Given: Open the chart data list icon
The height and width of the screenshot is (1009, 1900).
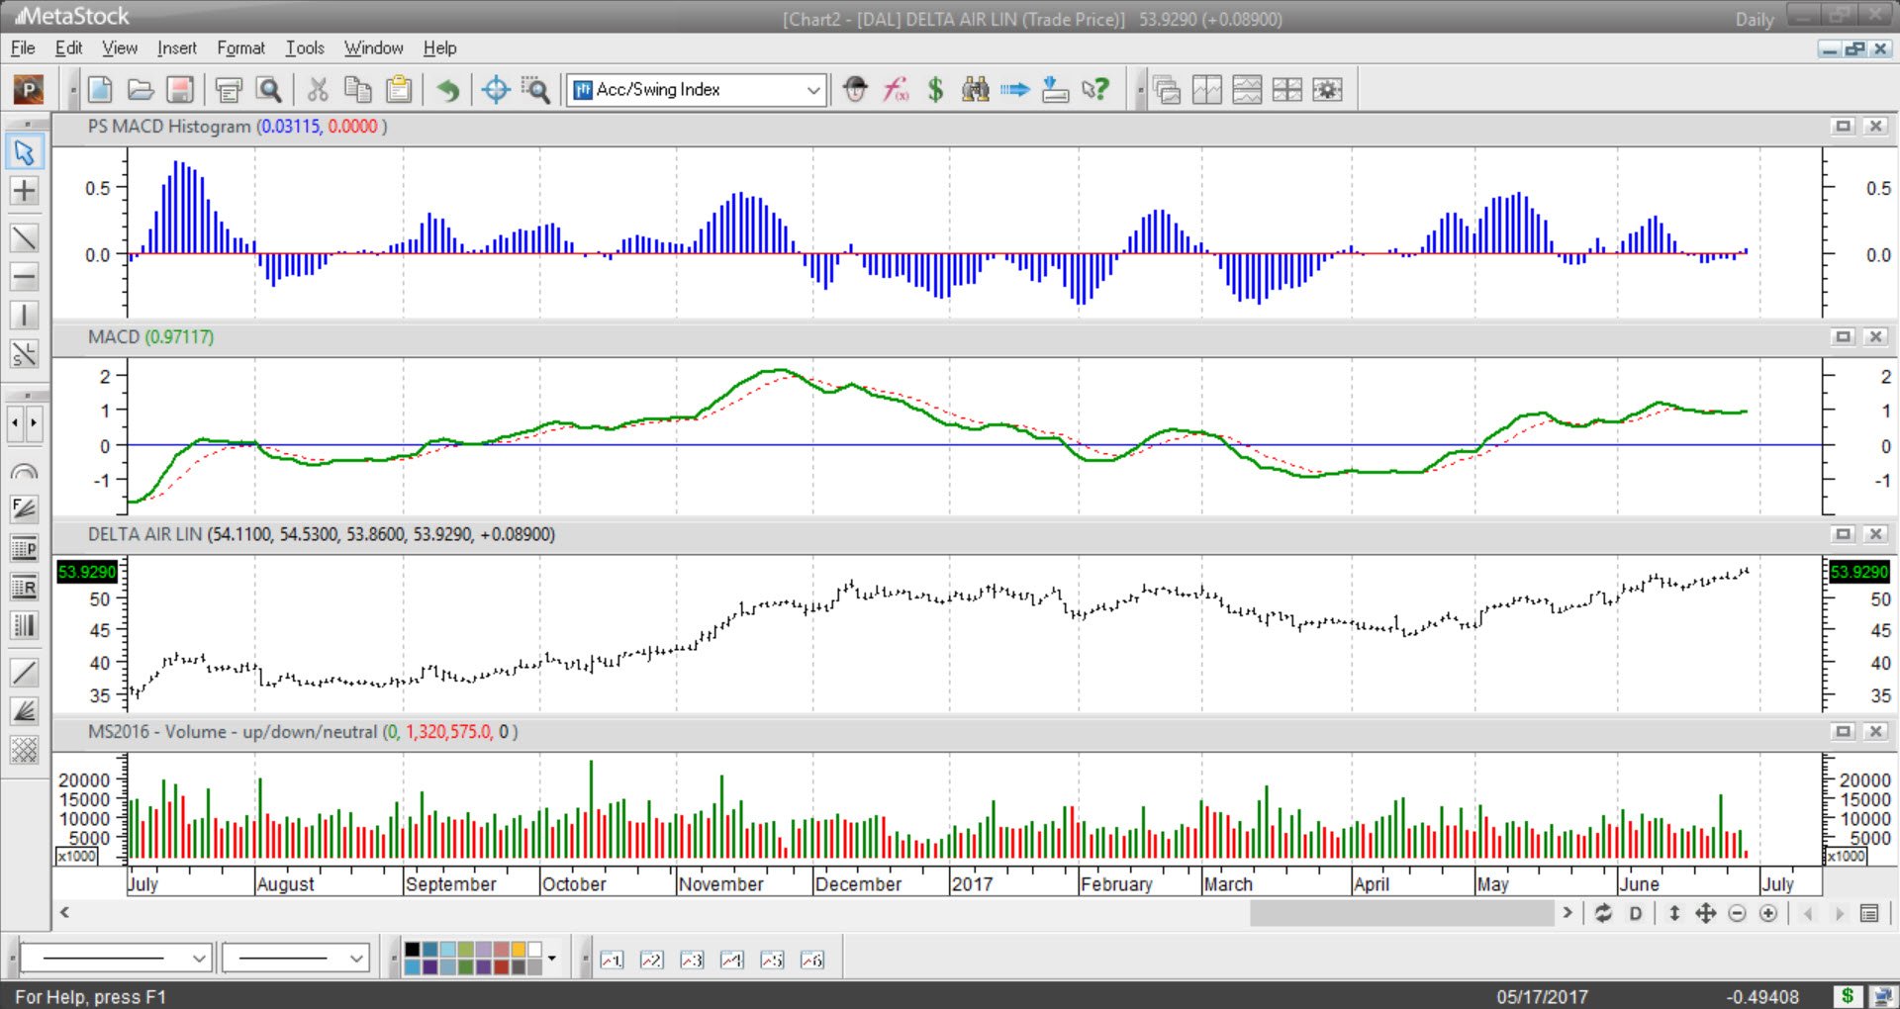Looking at the screenshot, I should point(1869,913).
